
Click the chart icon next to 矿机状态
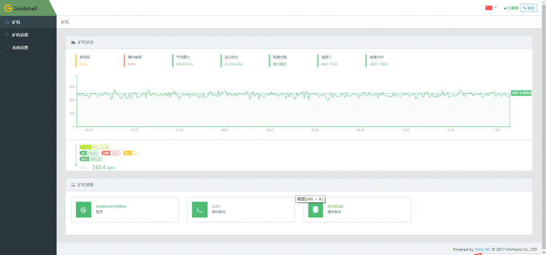[73, 42]
